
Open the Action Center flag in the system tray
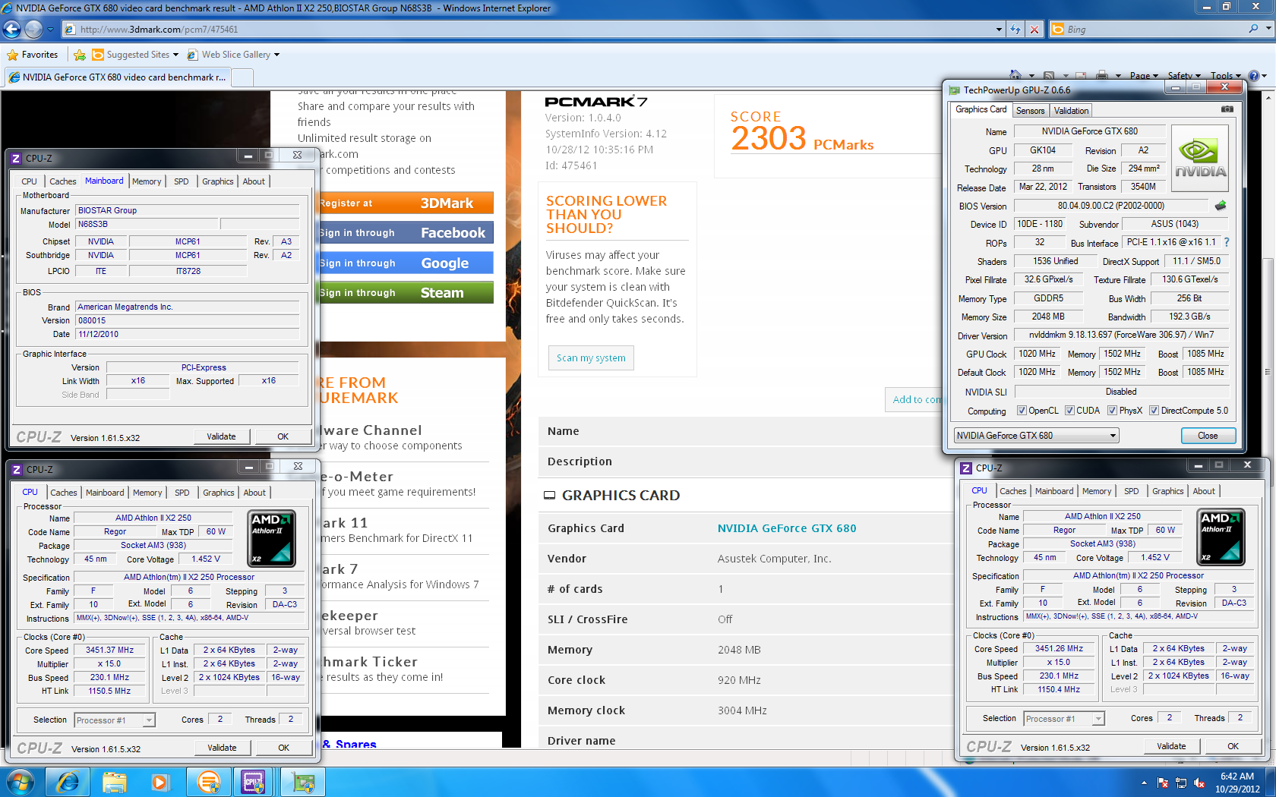(1163, 783)
